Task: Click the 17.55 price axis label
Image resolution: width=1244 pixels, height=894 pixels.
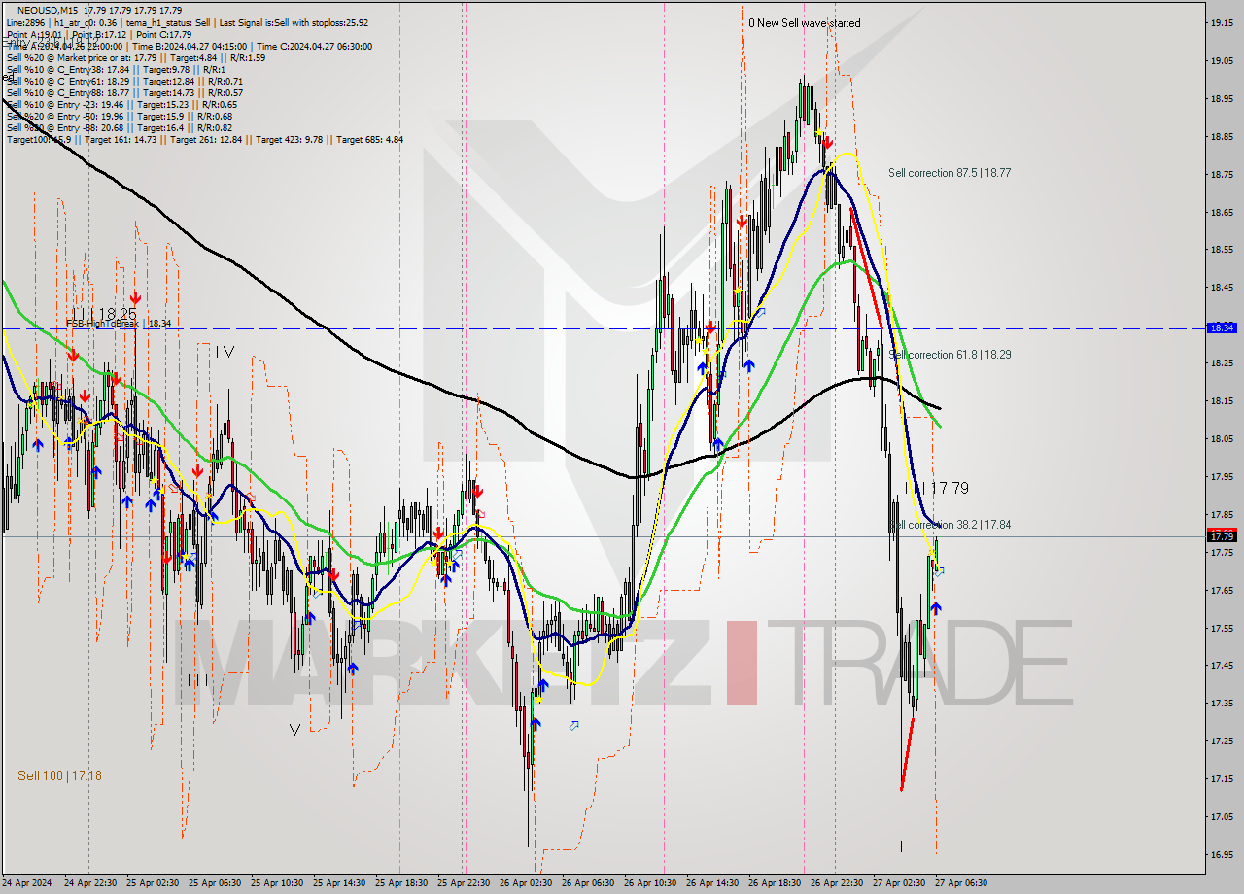Action: [x=1222, y=628]
